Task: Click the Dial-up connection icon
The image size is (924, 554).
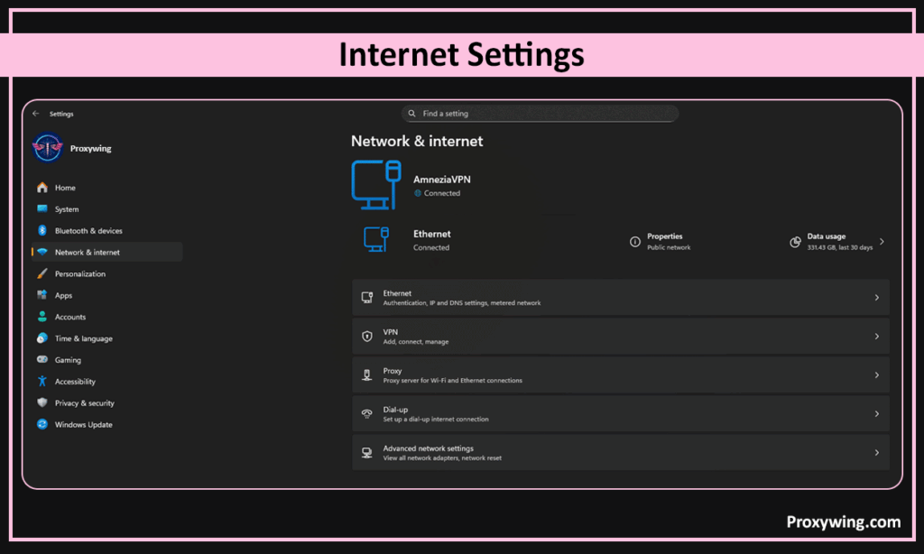Action: pos(367,414)
